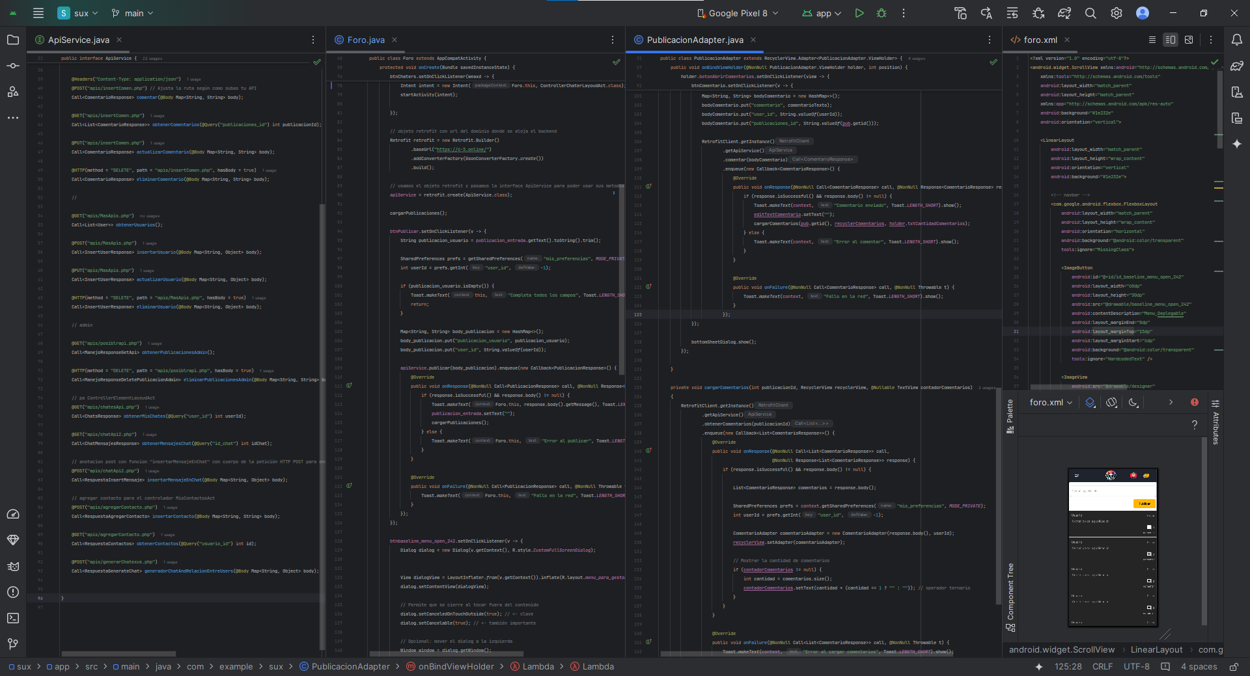Click PublicacionAdapter in breadcrumb bar
Image resolution: width=1250 pixels, height=676 pixels.
(344, 667)
